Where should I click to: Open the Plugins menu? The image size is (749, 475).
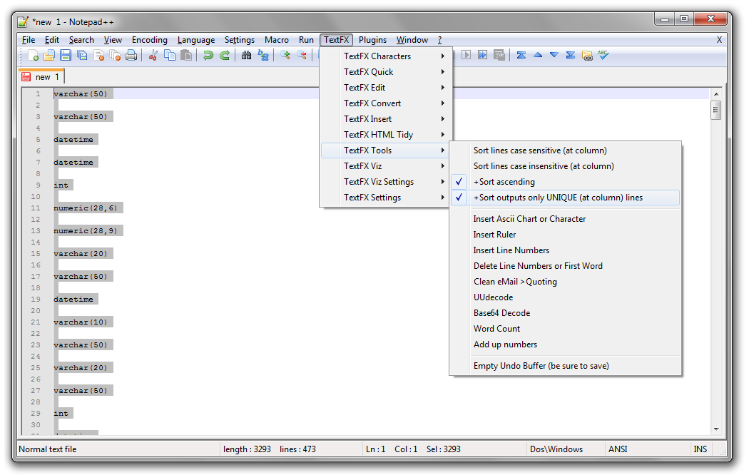tap(372, 40)
